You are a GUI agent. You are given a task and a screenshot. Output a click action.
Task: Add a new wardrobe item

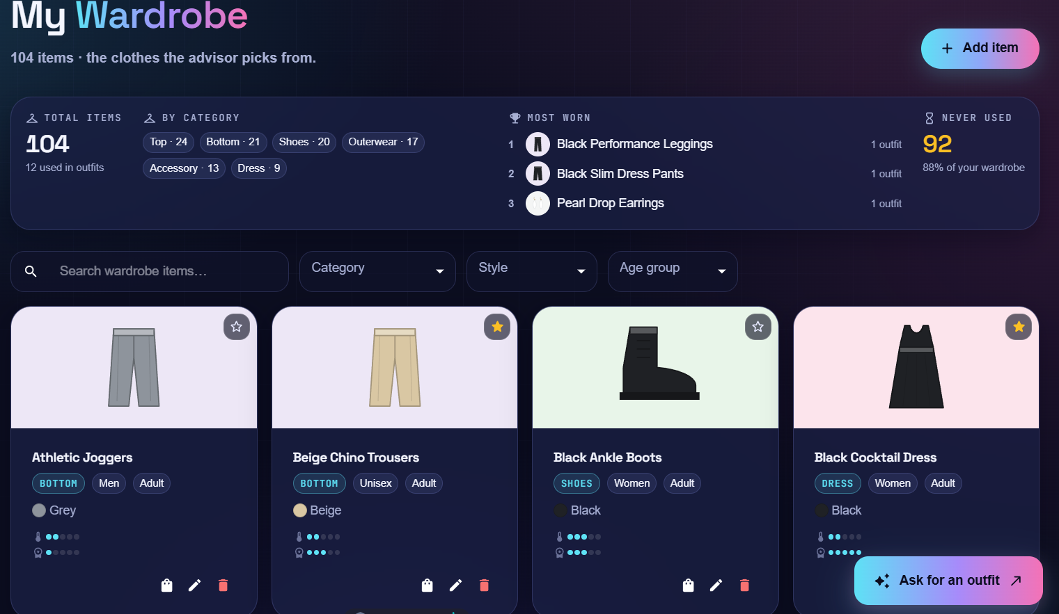(980, 48)
